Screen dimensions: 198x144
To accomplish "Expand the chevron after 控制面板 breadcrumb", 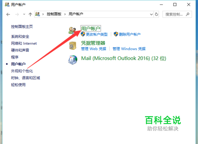I will (x=65, y=14).
